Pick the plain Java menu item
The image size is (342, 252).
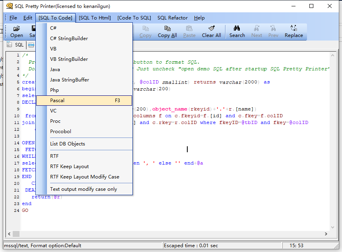point(84,69)
